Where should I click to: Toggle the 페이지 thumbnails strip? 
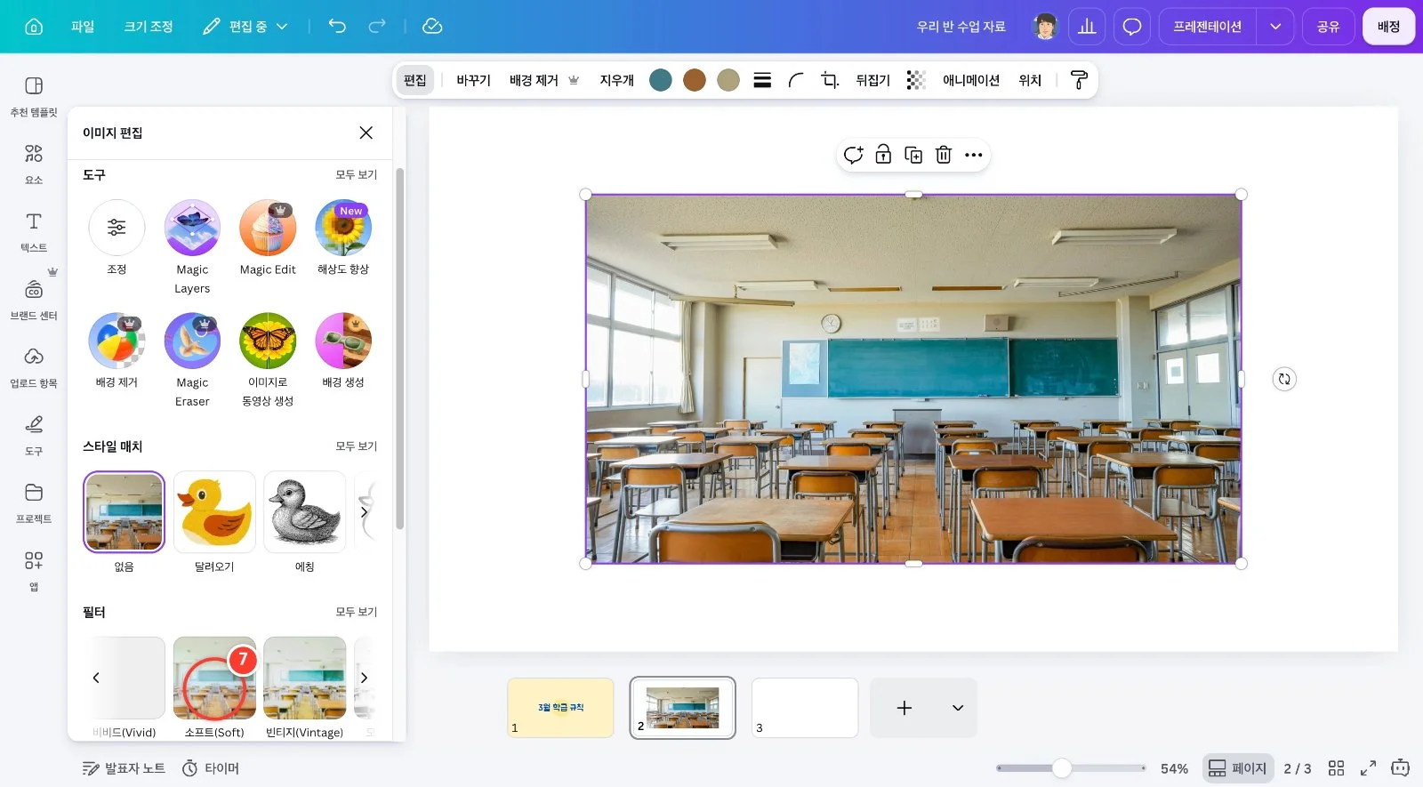(x=1237, y=768)
